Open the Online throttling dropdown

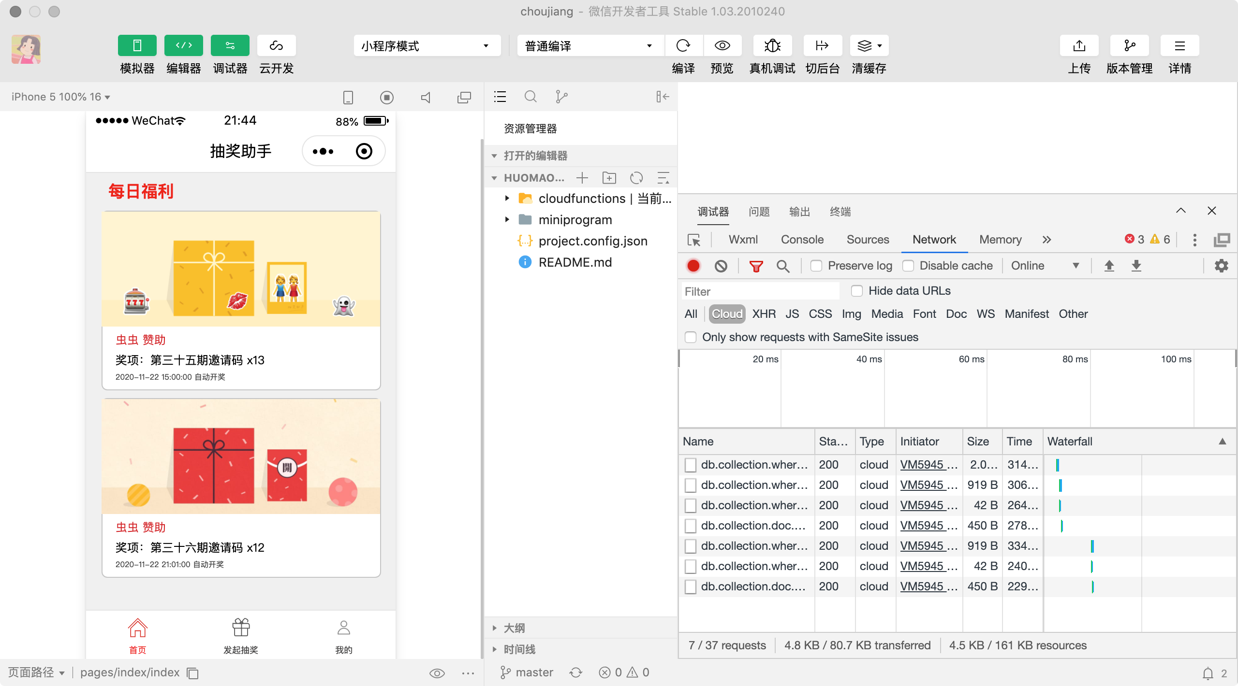[x=1045, y=266]
